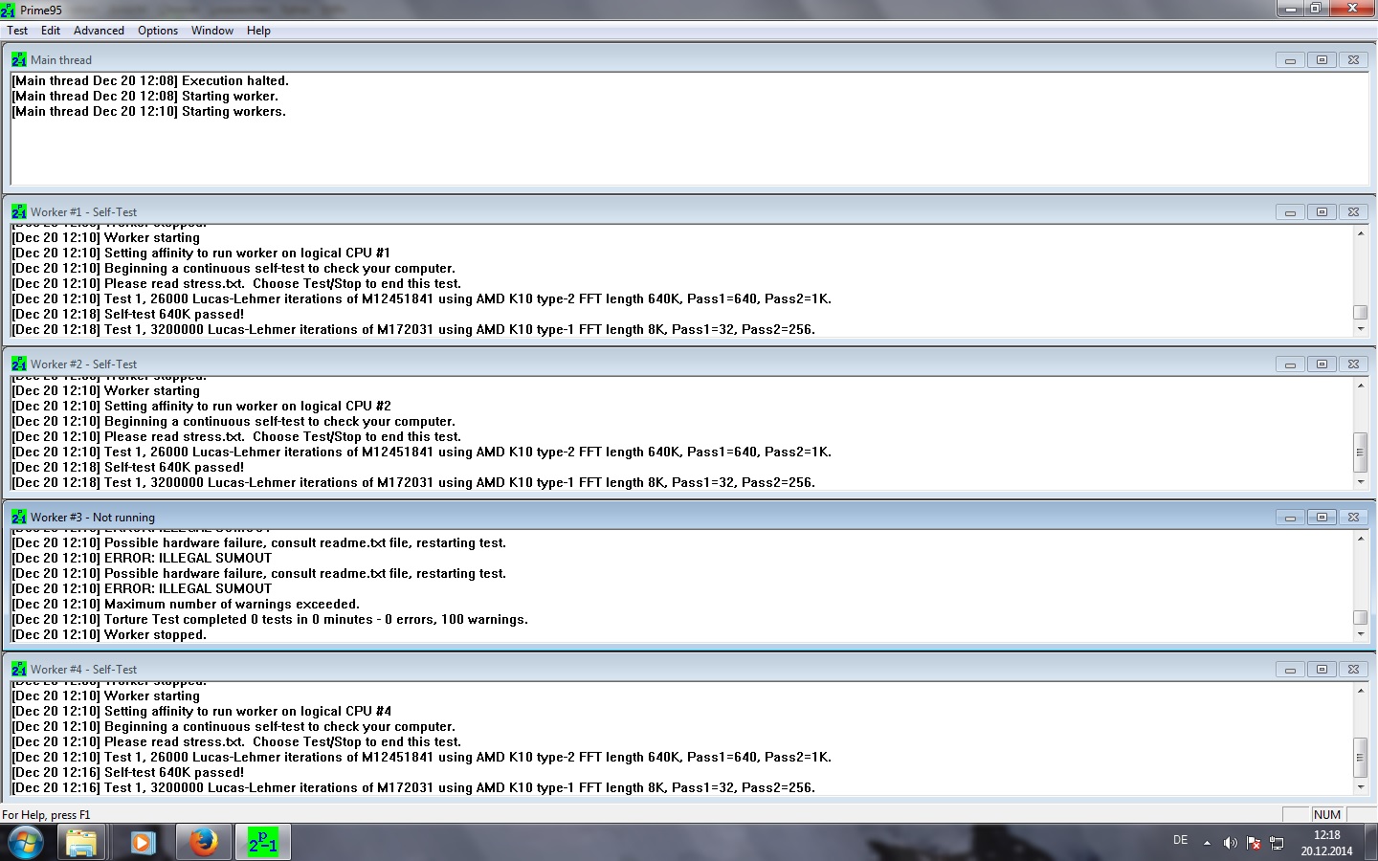Open the Help menu
Viewport: 1378px width, 861px height.
pos(258,31)
